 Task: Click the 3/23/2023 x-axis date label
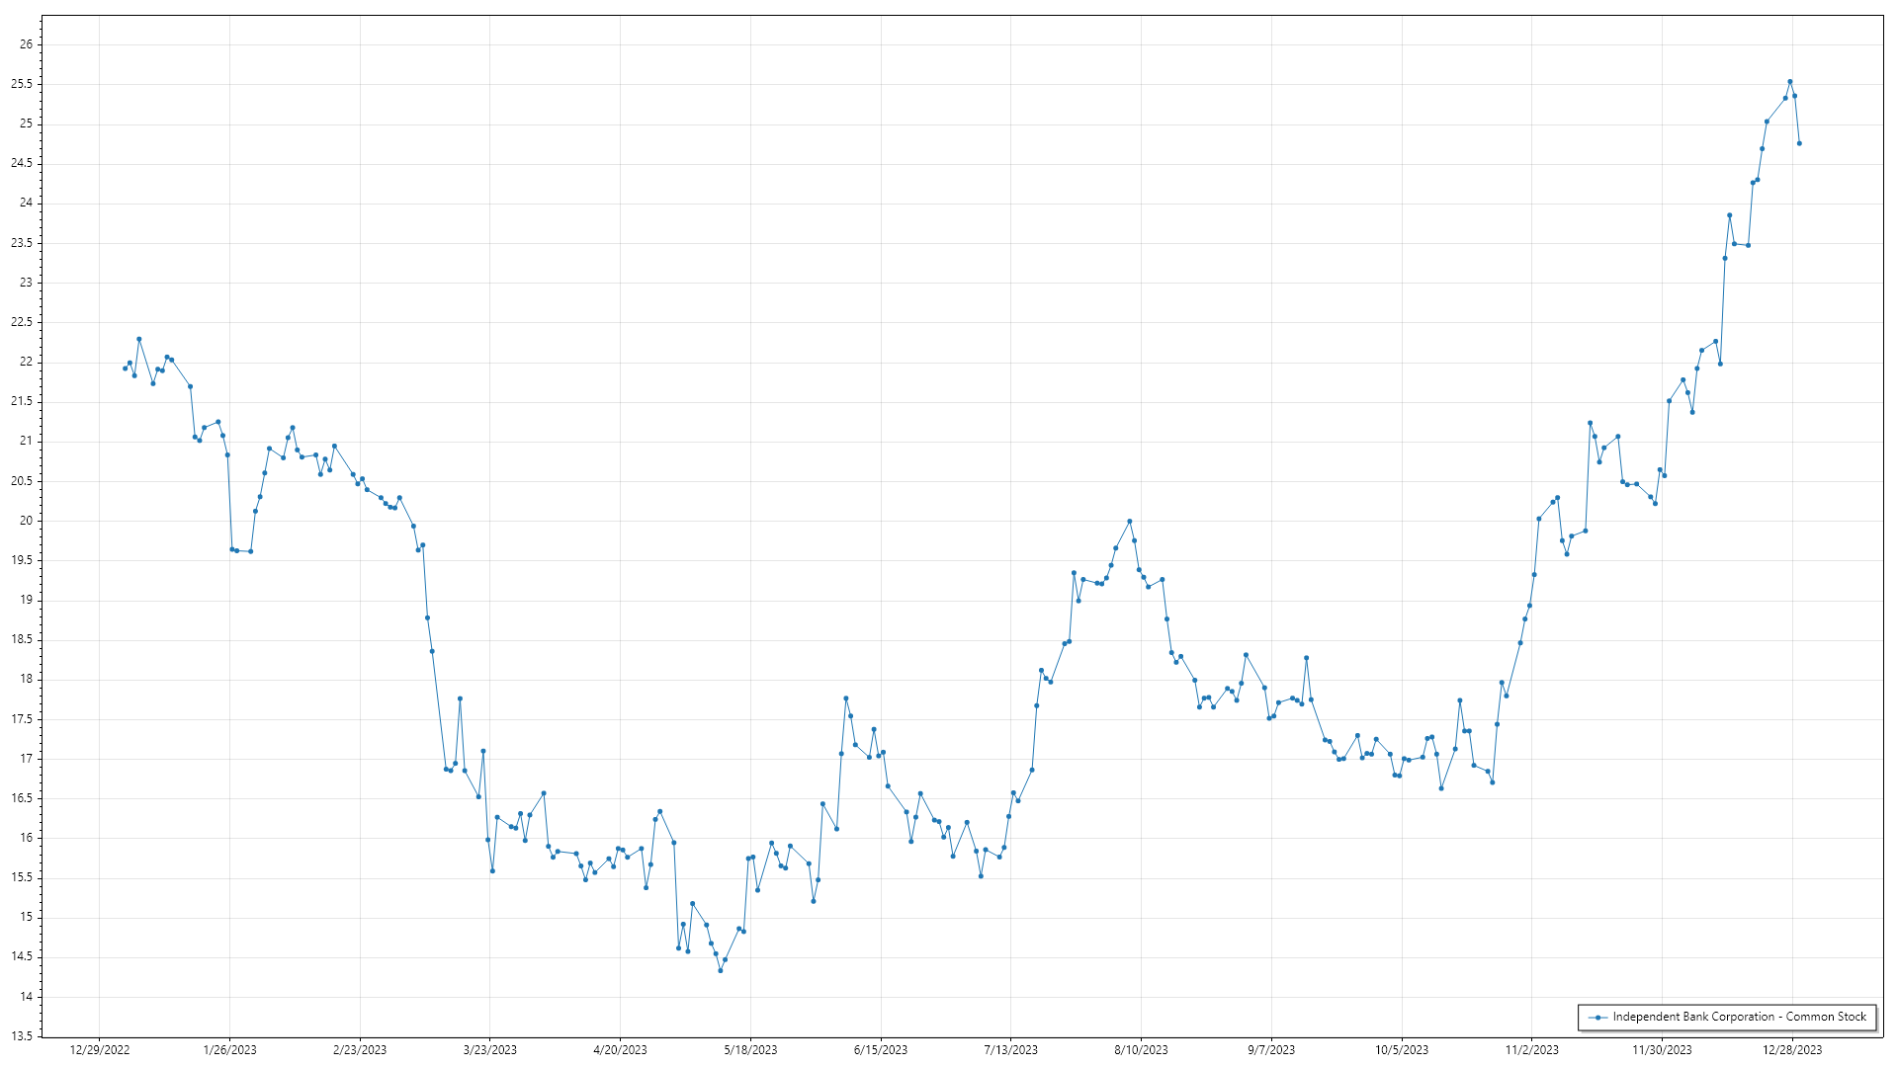(x=490, y=1050)
